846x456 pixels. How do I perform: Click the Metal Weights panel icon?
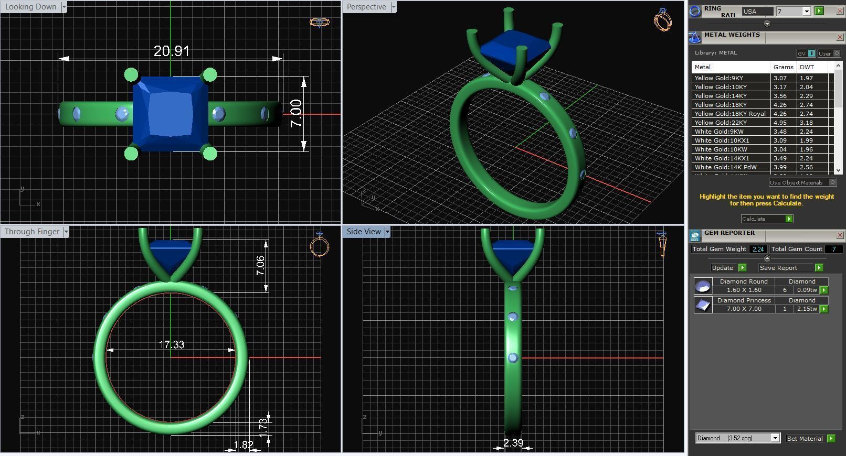click(x=695, y=37)
